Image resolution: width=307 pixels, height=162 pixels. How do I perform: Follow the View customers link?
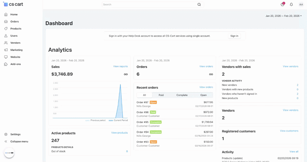289,131
